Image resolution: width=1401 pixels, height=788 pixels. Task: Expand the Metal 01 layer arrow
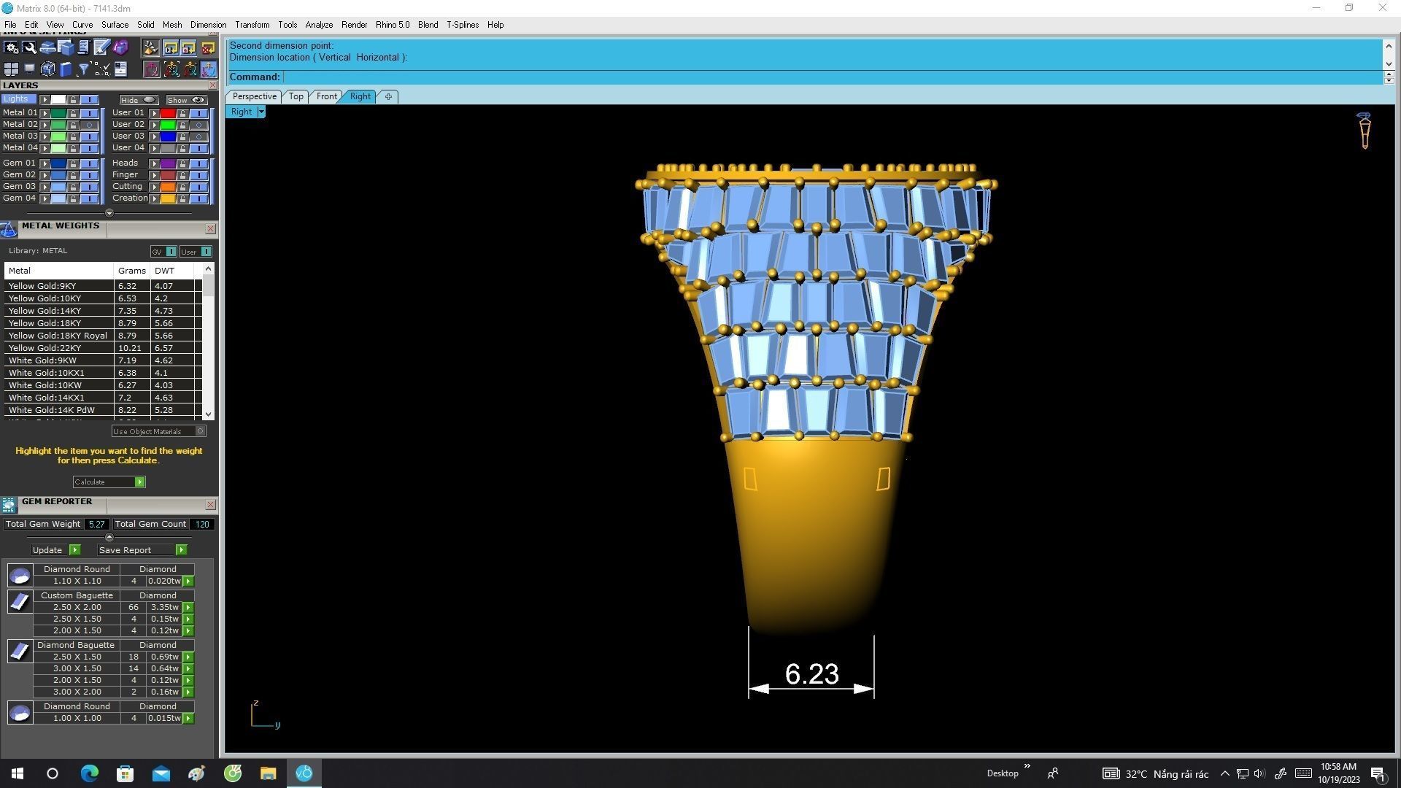pos(45,113)
